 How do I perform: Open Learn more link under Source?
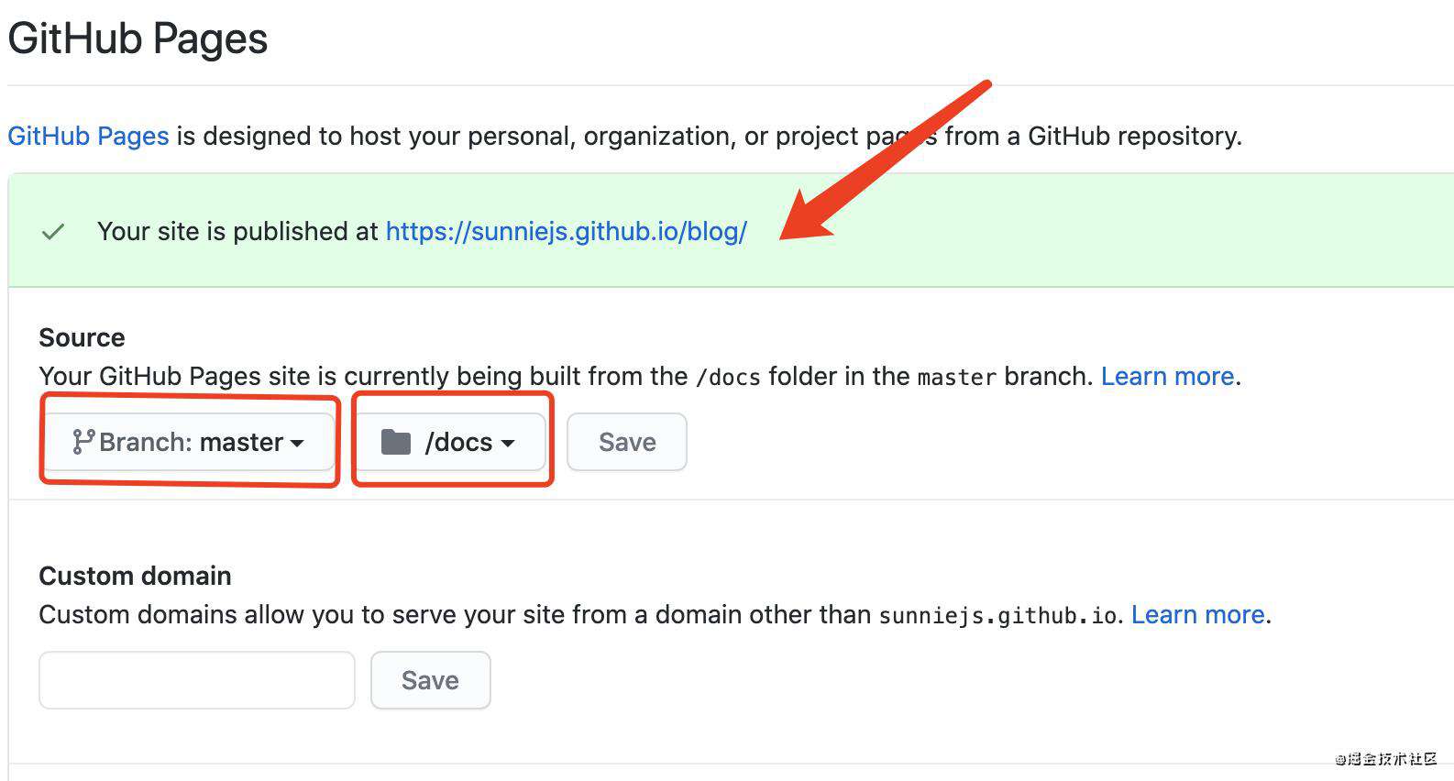coord(1167,376)
